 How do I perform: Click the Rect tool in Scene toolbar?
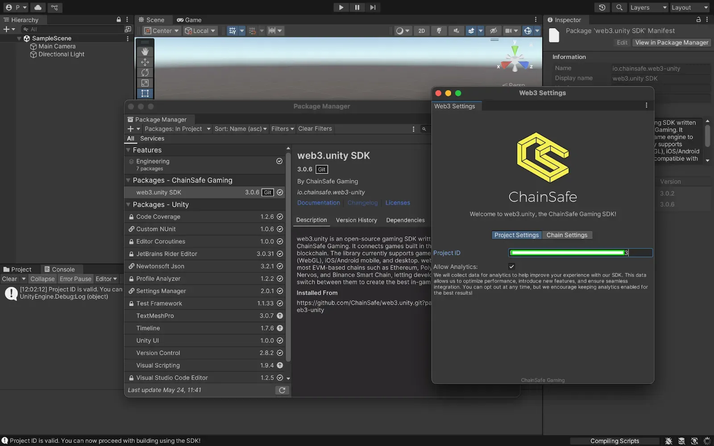(x=145, y=93)
